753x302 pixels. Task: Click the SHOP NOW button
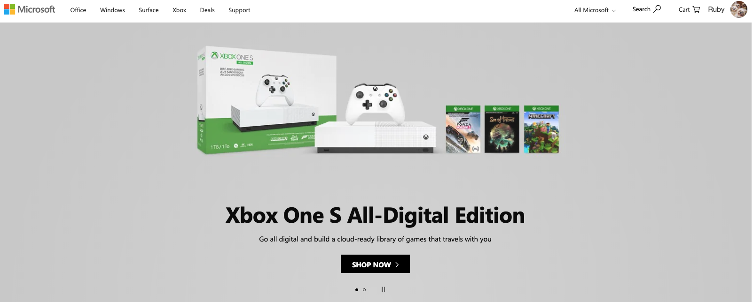375,264
